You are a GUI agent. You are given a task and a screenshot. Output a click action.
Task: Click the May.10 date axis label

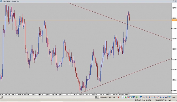128,95
